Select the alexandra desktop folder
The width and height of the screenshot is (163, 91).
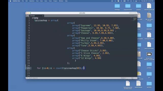pyautogui.click(x=149, y=26)
